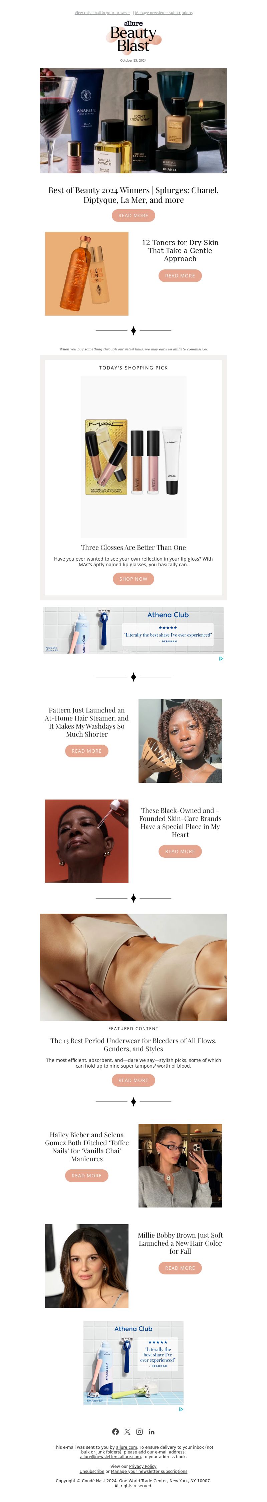Viewport: 267px width, 1502px height.
Task: Click Read More for Black-Owned Skin-Care Brands
Action: 180,851
